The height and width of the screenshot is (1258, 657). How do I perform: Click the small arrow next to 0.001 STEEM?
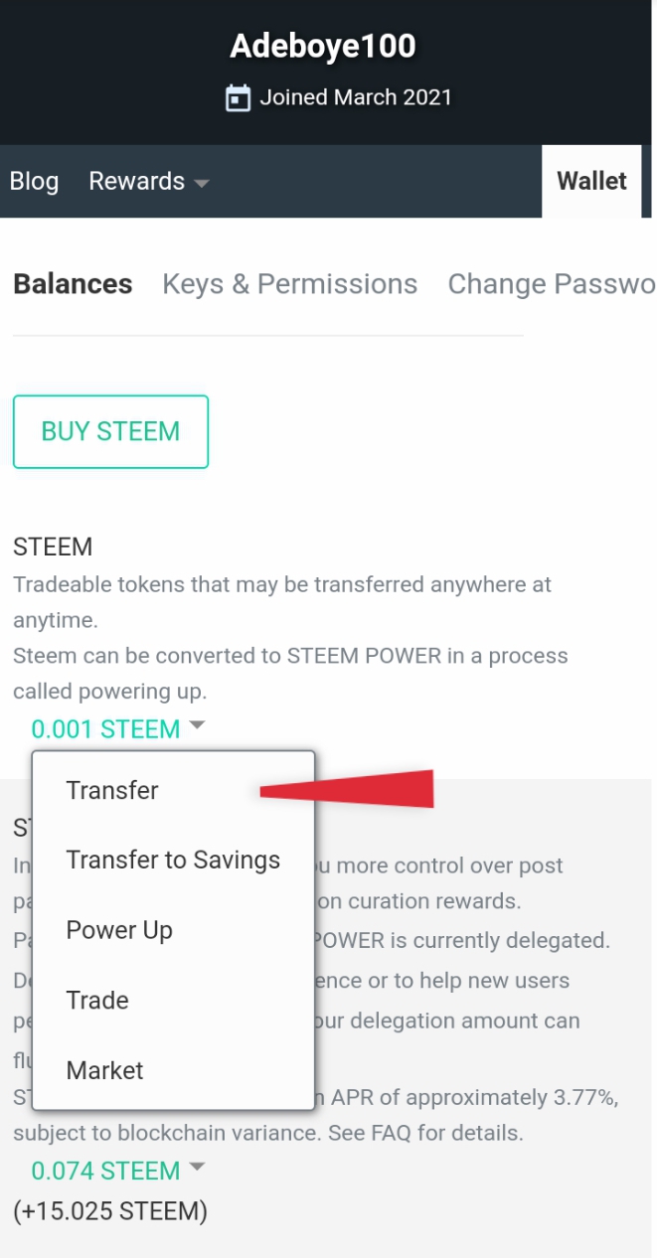197,725
